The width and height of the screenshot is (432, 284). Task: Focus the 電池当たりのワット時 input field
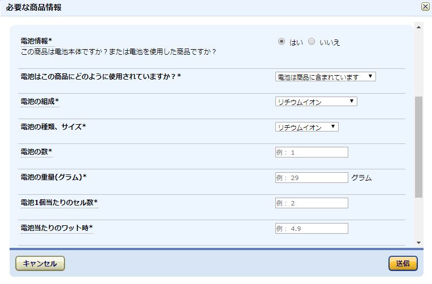(312, 229)
